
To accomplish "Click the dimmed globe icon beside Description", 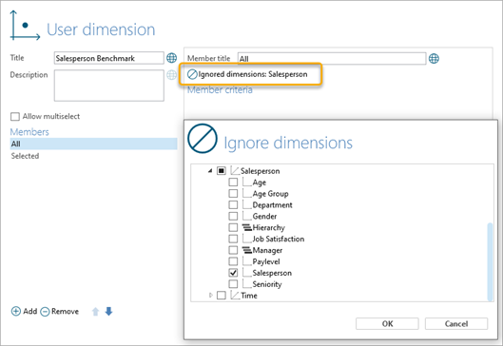I will click(171, 75).
